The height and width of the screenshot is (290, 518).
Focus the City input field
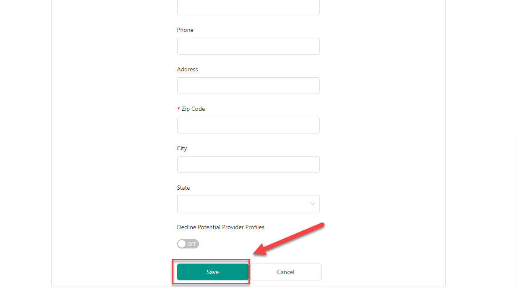click(249, 165)
